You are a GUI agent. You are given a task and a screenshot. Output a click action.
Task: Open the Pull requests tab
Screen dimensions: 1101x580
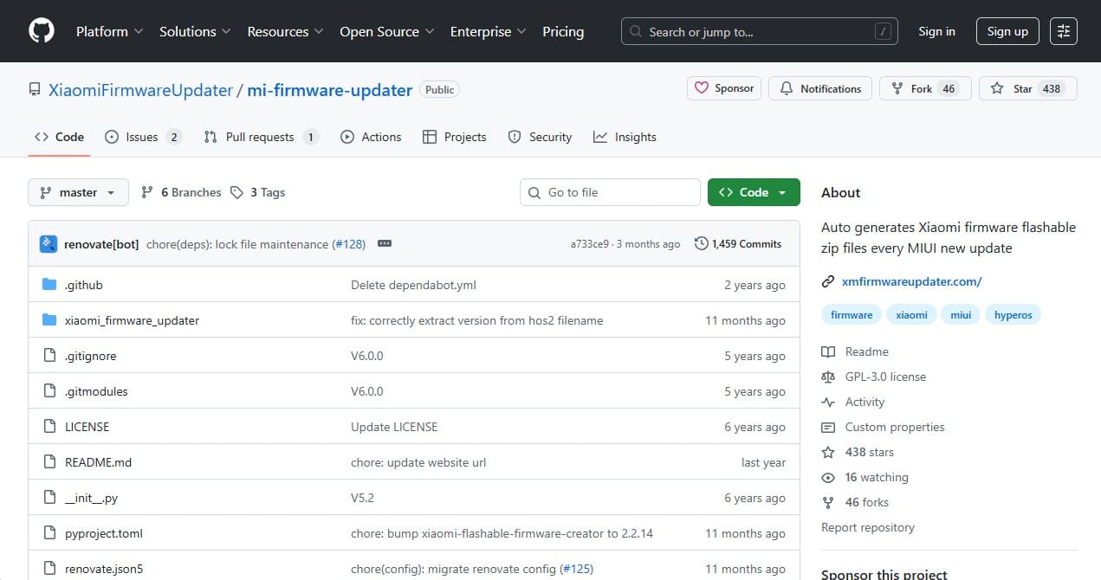click(262, 137)
